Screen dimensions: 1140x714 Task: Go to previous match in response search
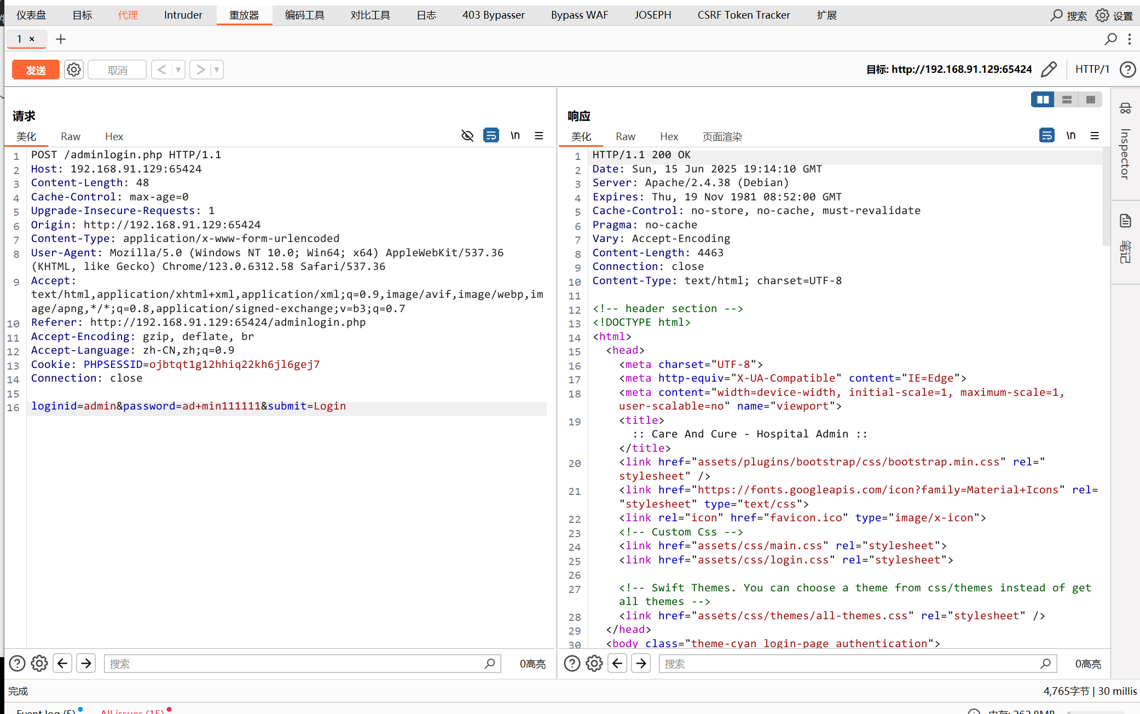click(x=617, y=664)
